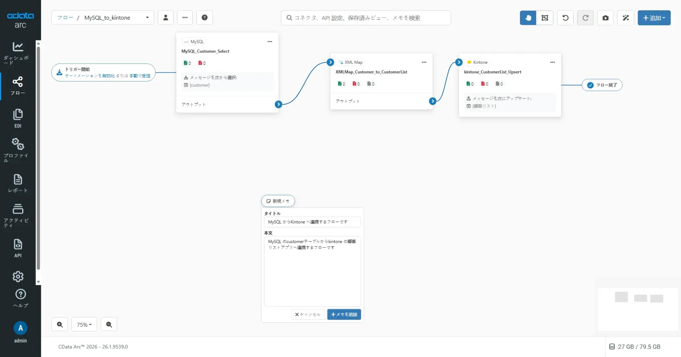Undo the last flow change
This screenshot has width=681, height=357.
[x=565, y=18]
